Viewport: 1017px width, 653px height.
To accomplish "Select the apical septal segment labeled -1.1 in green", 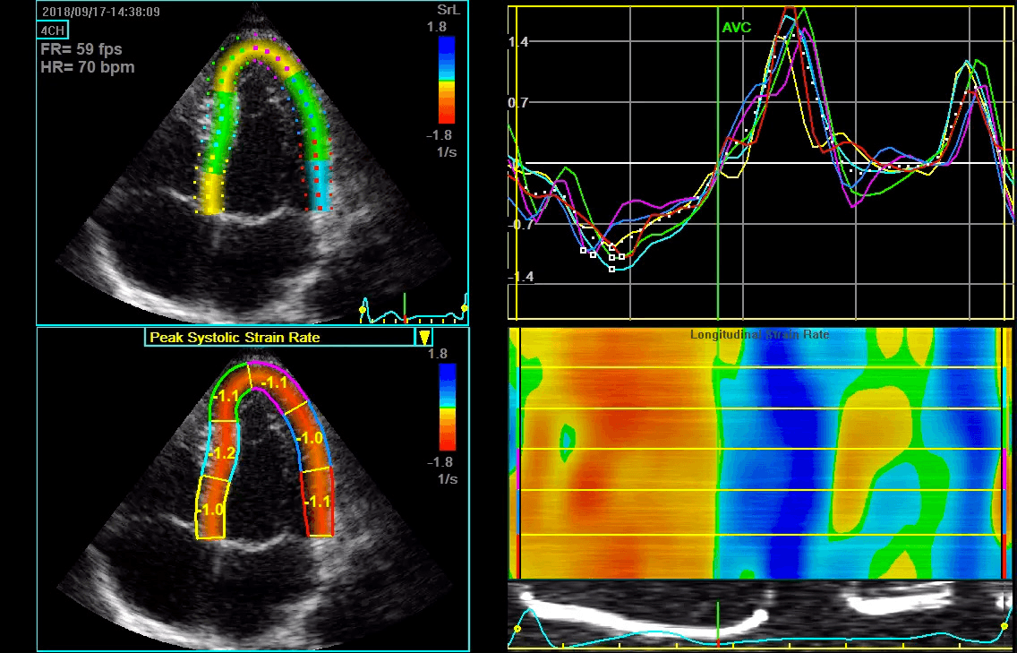I will (229, 395).
